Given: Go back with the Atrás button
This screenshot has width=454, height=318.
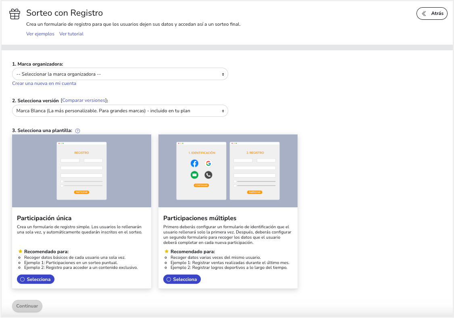Looking at the screenshot, I should point(432,13).
